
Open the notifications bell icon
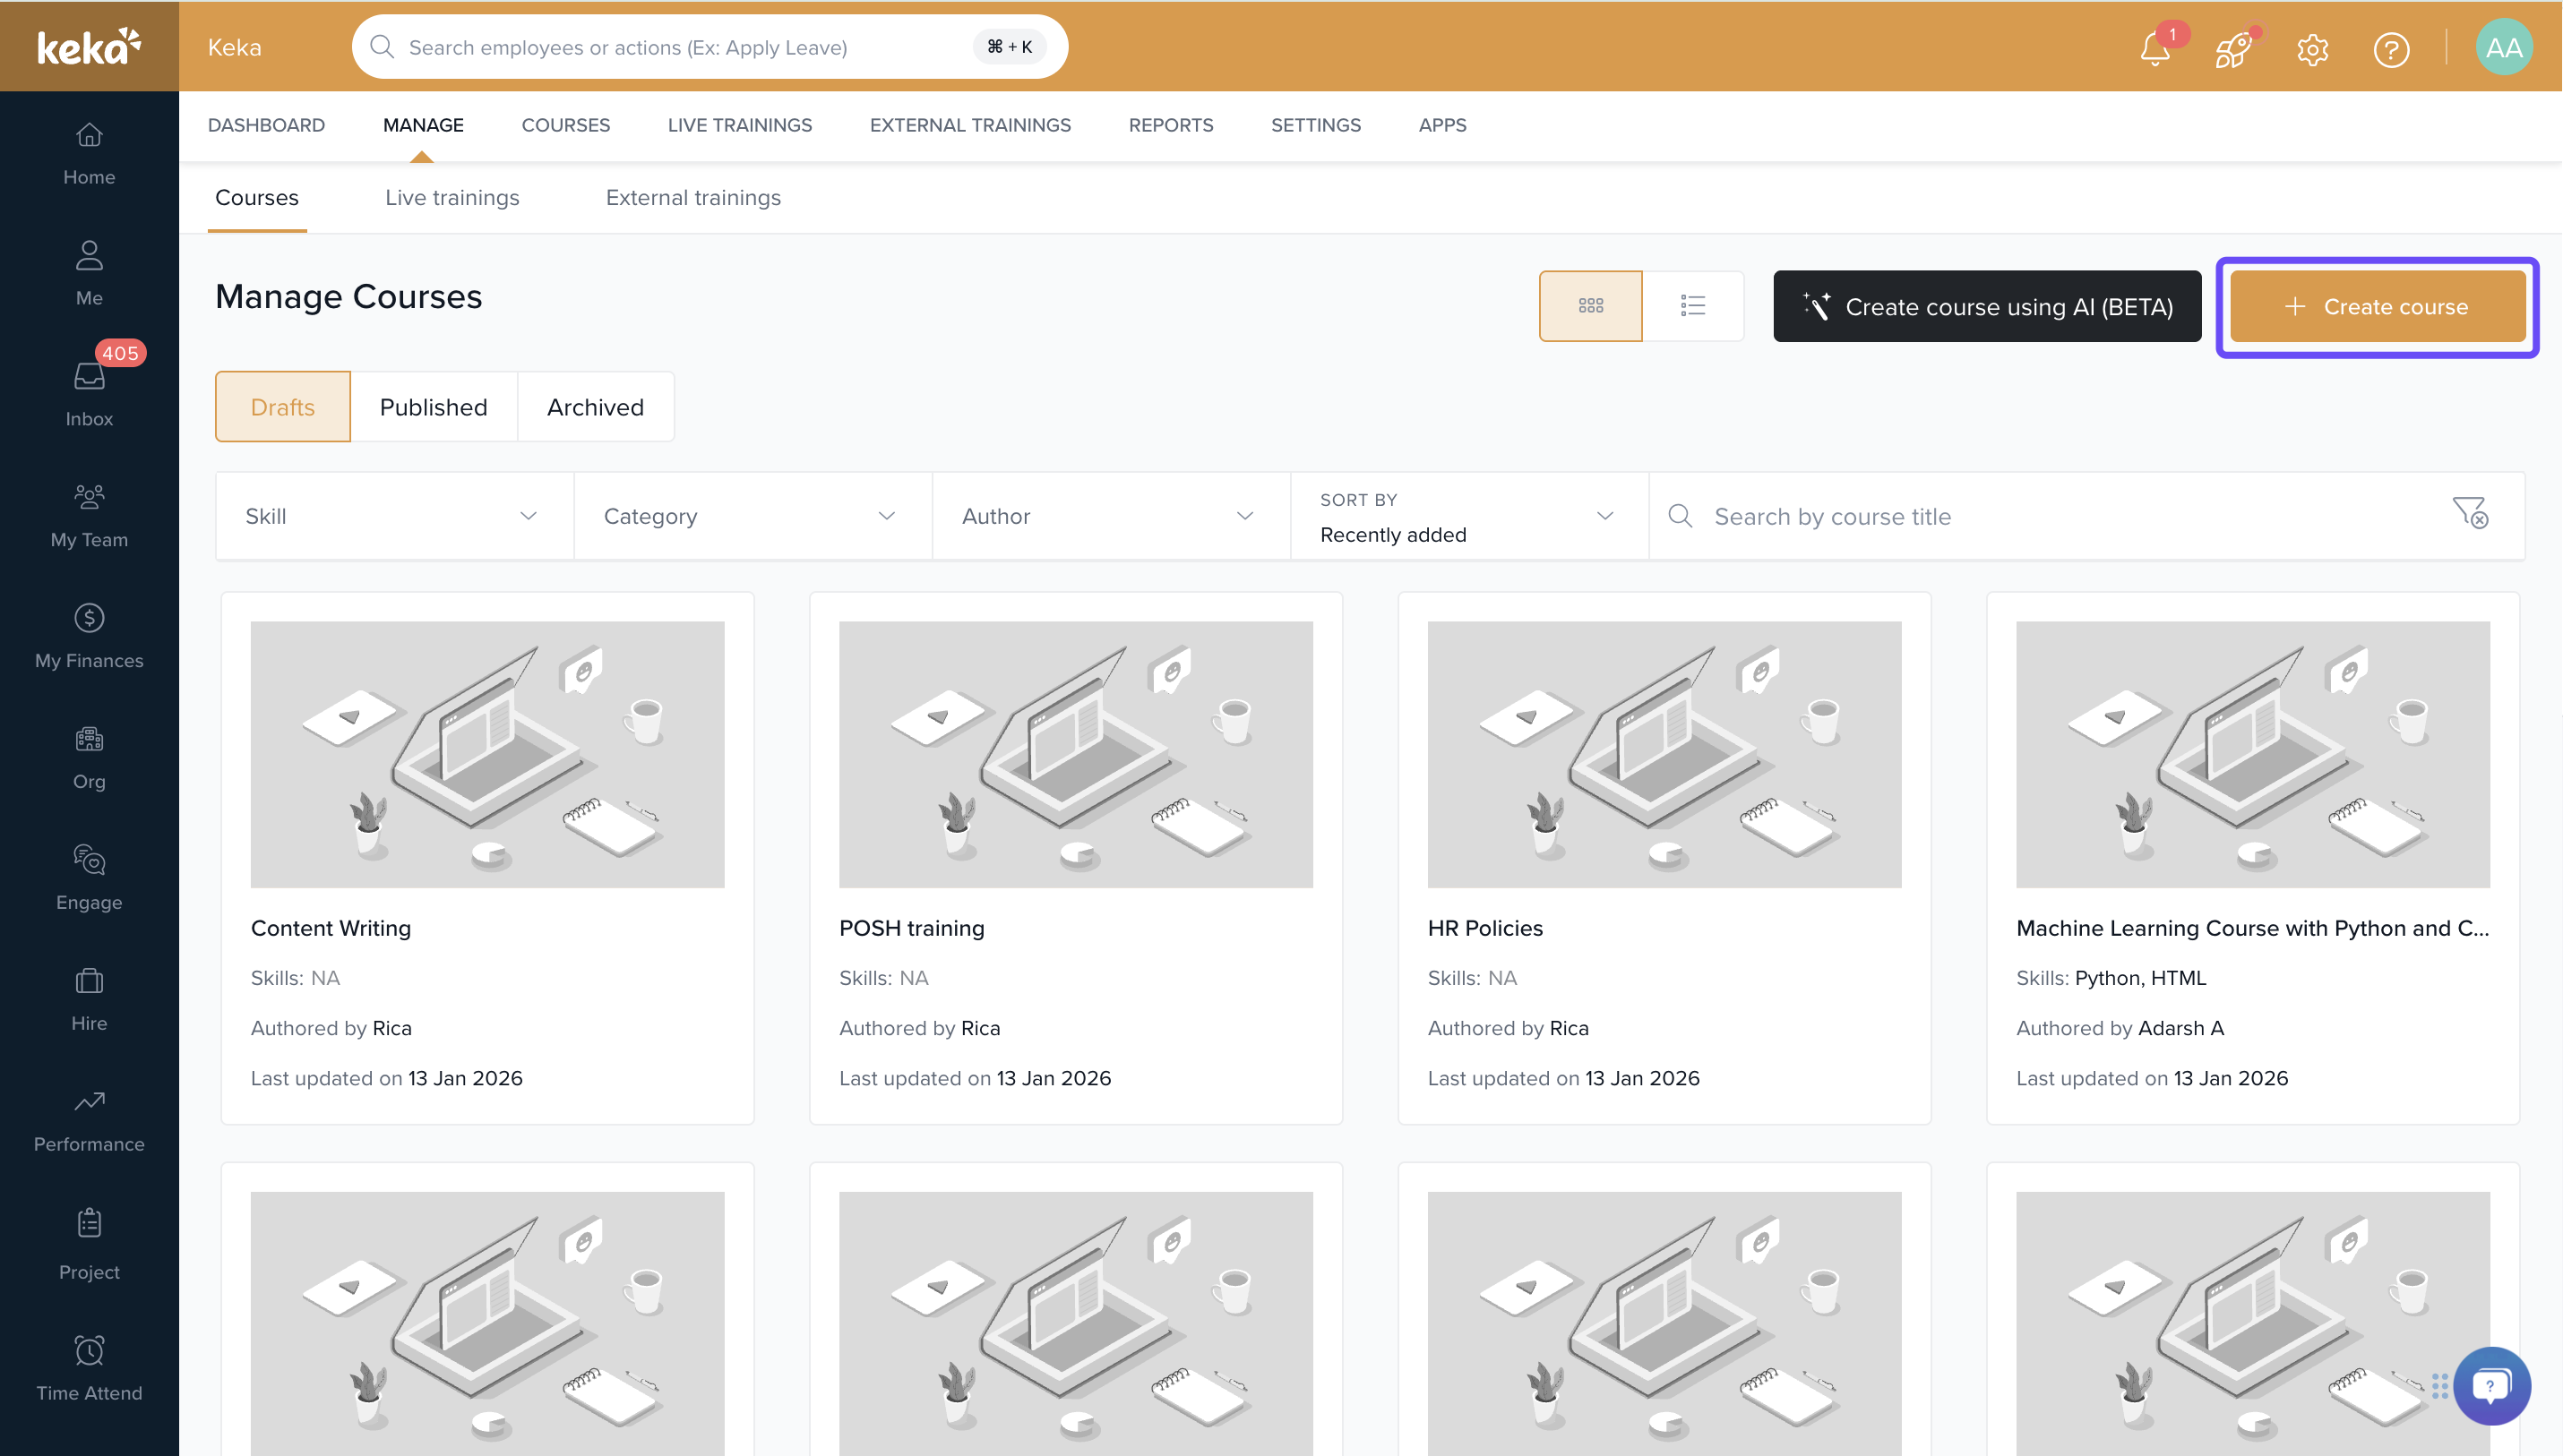tap(2154, 48)
